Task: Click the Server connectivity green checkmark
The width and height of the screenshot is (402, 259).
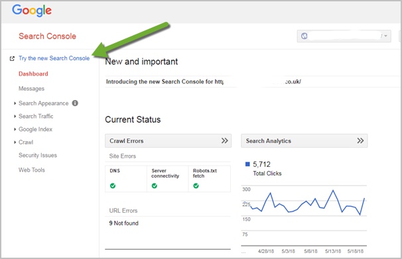Action: [155, 185]
